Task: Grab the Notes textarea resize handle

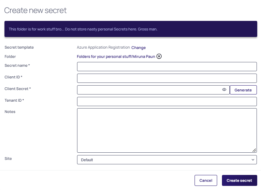Action: 254,150
